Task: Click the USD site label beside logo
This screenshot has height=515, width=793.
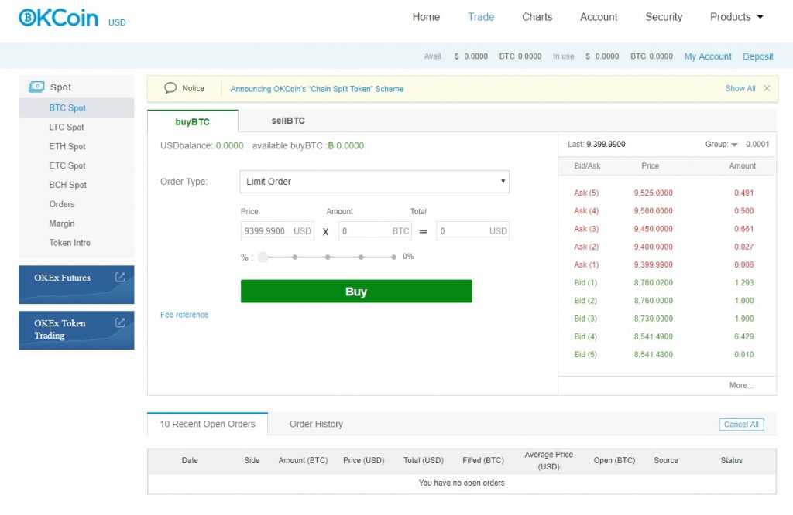Action: (x=117, y=22)
